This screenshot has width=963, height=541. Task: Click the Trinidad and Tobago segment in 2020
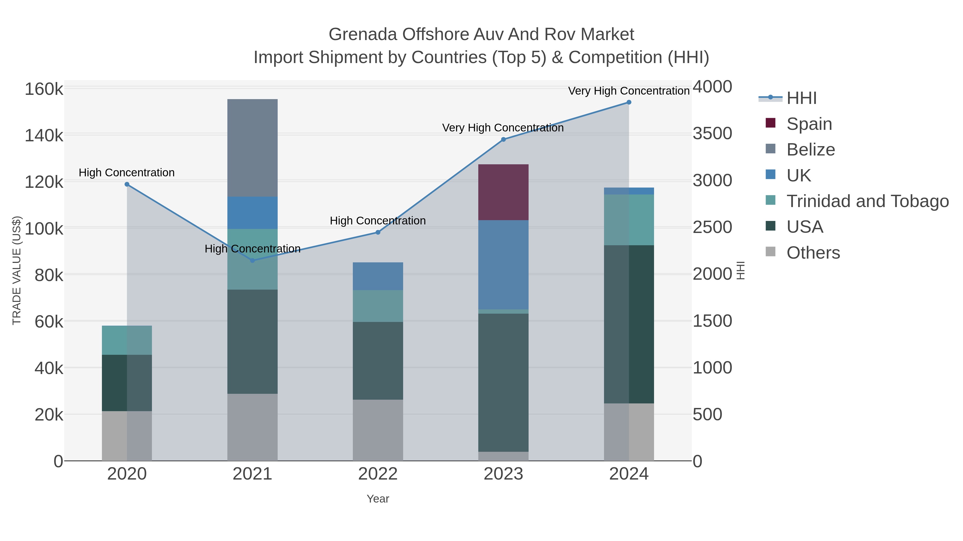click(127, 341)
